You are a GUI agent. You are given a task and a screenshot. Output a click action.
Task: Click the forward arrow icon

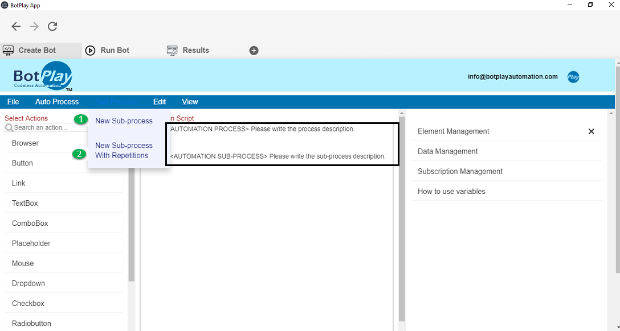click(34, 26)
